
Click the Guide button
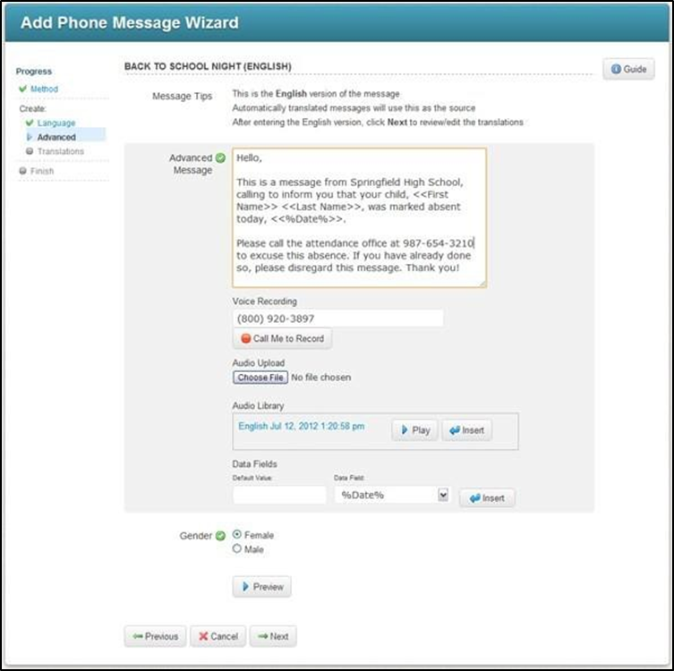[x=628, y=69]
